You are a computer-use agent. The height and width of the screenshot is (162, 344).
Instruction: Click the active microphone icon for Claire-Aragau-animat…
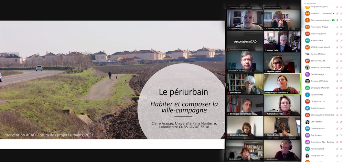tap(337, 20)
